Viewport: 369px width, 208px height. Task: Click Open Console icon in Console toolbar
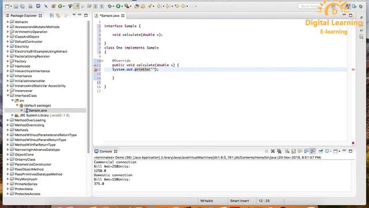pyautogui.click(x=336, y=151)
